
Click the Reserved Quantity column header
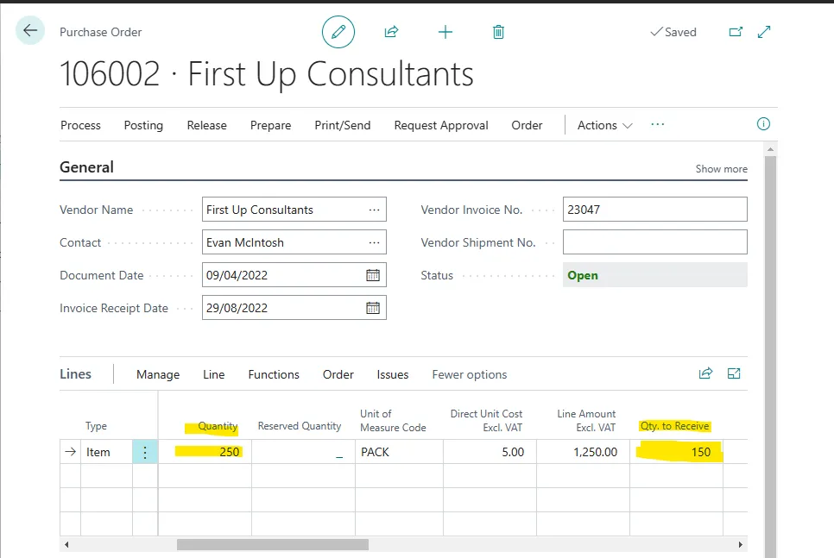tap(300, 426)
